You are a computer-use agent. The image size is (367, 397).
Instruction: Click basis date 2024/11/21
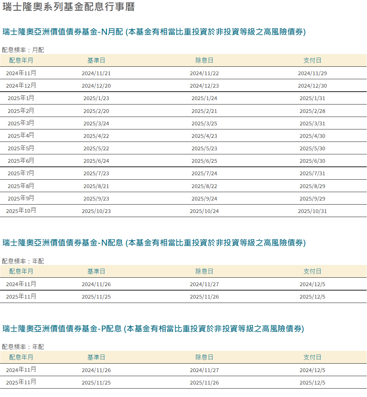pos(96,73)
